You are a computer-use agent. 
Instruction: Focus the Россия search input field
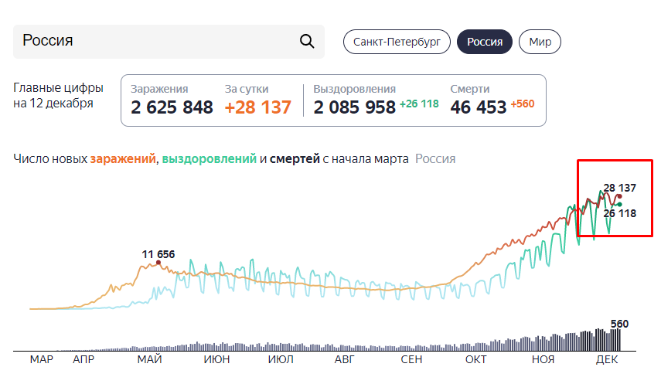coord(169,41)
